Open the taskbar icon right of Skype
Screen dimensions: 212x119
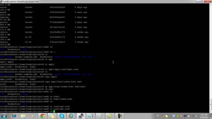[71, 116]
